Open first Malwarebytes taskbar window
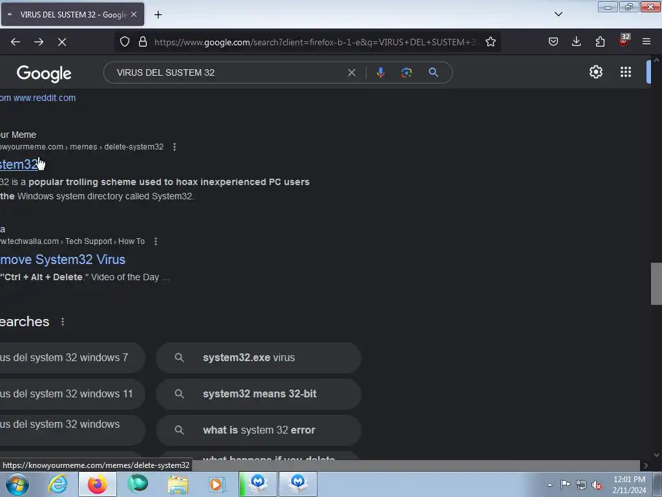The image size is (662, 497). pos(258,484)
